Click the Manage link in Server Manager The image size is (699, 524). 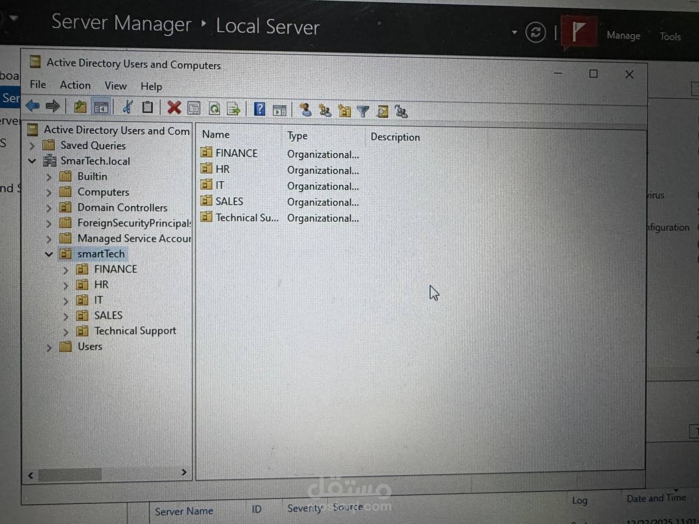pos(623,35)
